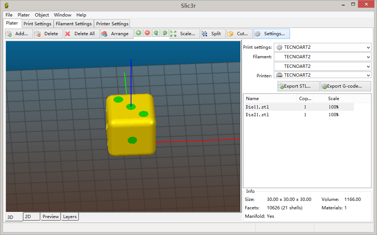Click the green plus icon to add a copy
The image size is (377, 235).
coord(138,33)
